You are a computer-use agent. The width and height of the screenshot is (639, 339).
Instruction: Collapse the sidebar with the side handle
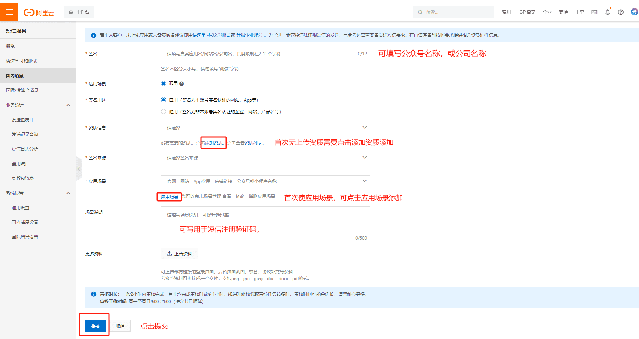tap(79, 169)
